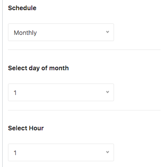The height and width of the screenshot is (167, 164).
Task: Open the Select Hour dropdown
Action: (61, 152)
